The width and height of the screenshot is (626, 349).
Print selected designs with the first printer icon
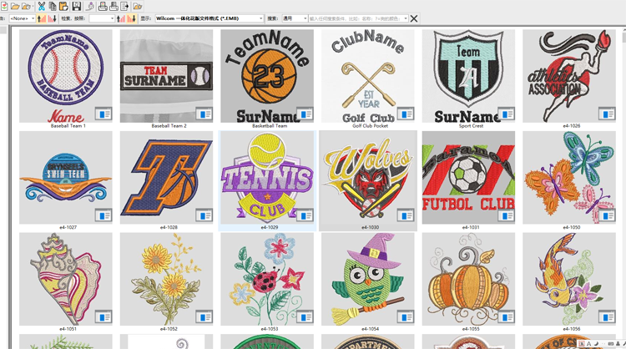103,7
